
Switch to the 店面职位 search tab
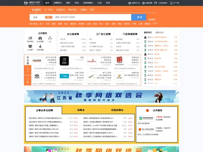coord(61,10)
